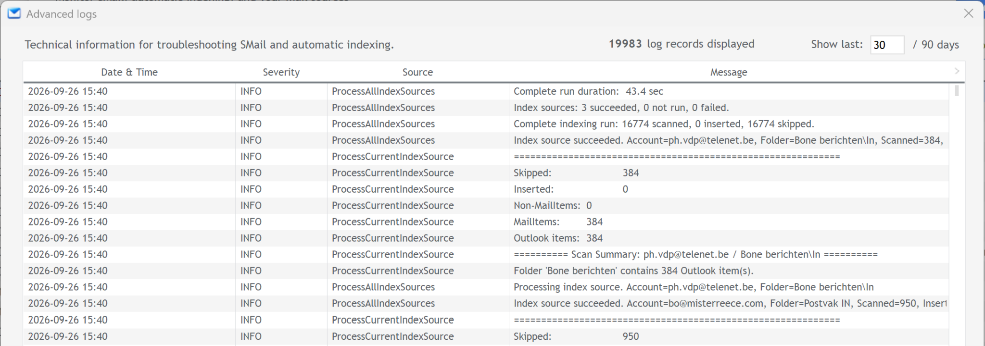Select the 'Outlook items: 384' message
This screenshot has height=346, width=985.
click(558, 238)
